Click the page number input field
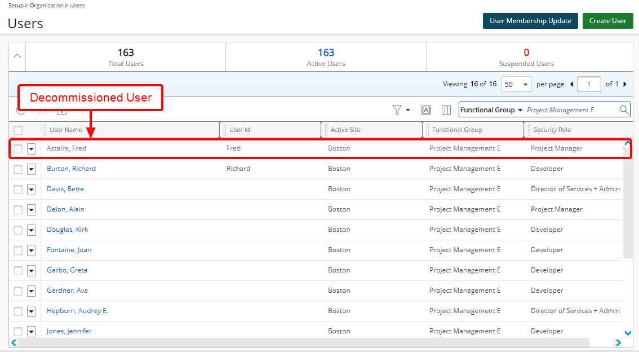The width and height of the screenshot is (639, 352). [x=589, y=85]
